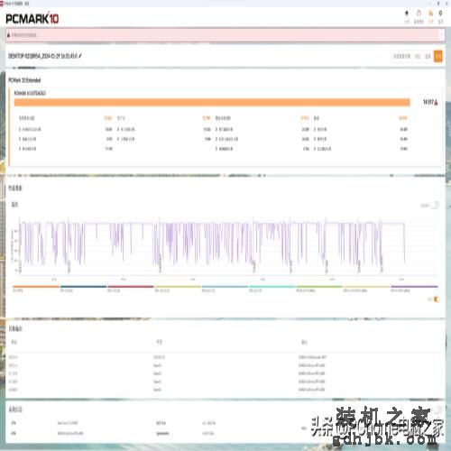The image size is (451, 451).
Task: Expand third sub-test under fourth score group
Action: point(315,149)
